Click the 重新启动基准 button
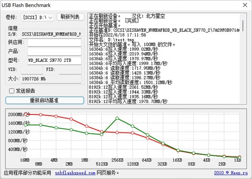The width and height of the screenshot is (252, 179). click(44, 100)
